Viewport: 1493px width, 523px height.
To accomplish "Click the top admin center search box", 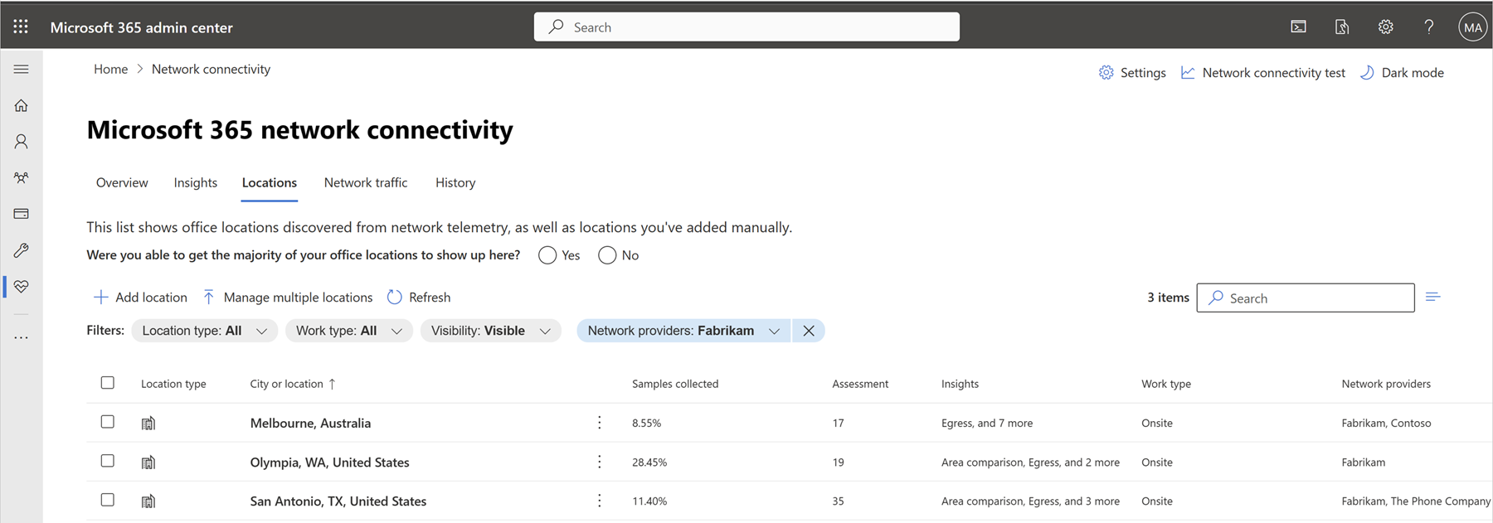I will [746, 27].
